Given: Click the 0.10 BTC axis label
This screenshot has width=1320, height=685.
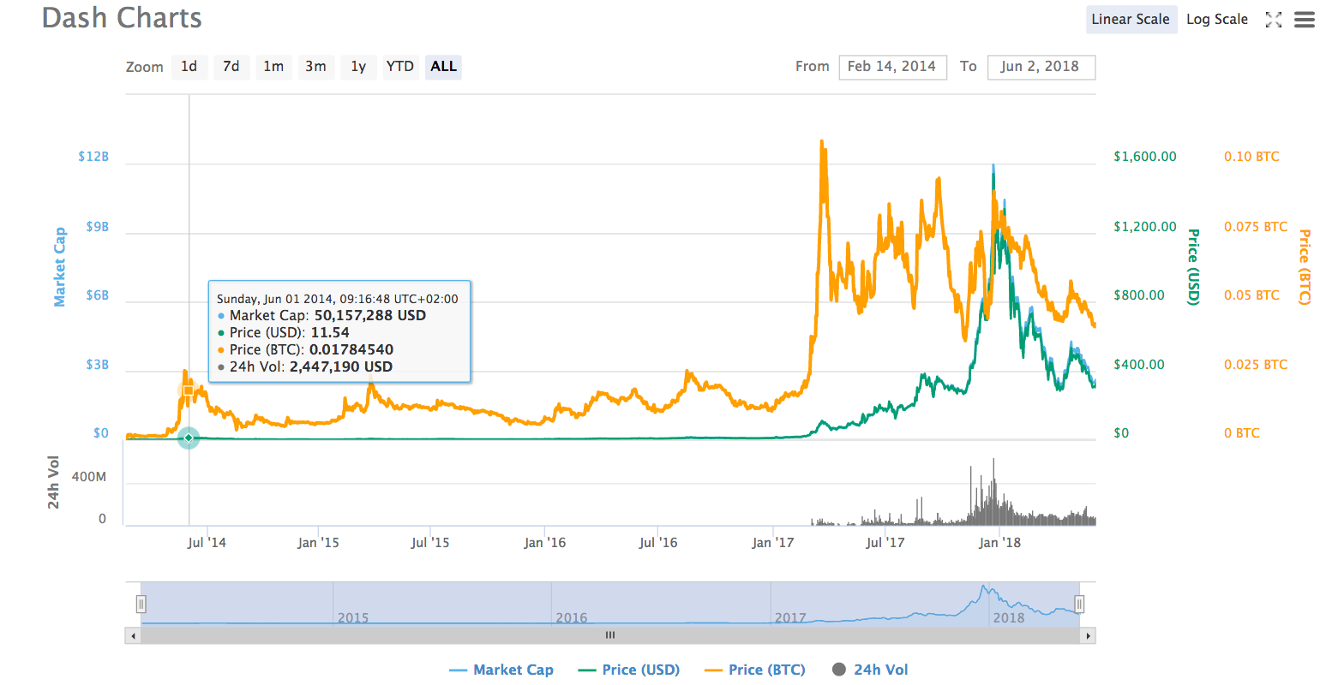Looking at the screenshot, I should pos(1251,157).
